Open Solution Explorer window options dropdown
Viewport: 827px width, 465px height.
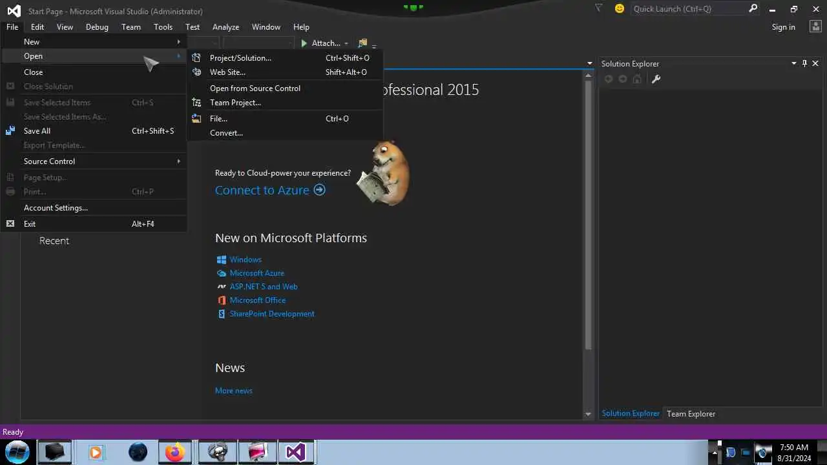click(x=794, y=63)
